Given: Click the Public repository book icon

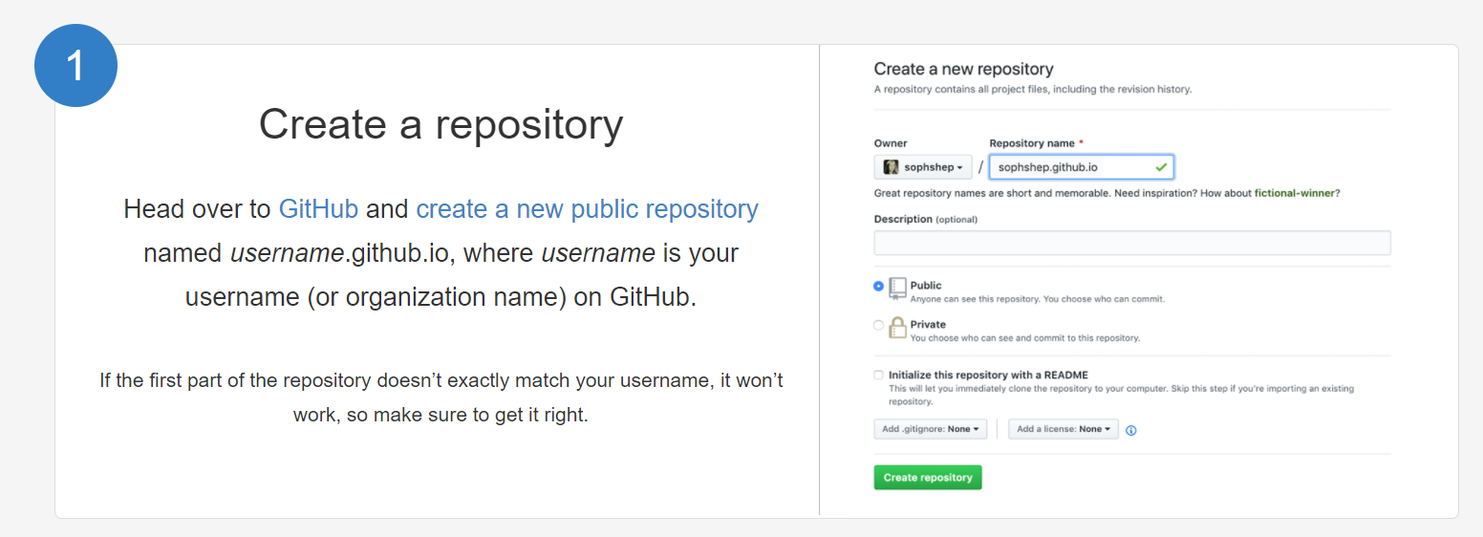Looking at the screenshot, I should click(x=897, y=289).
